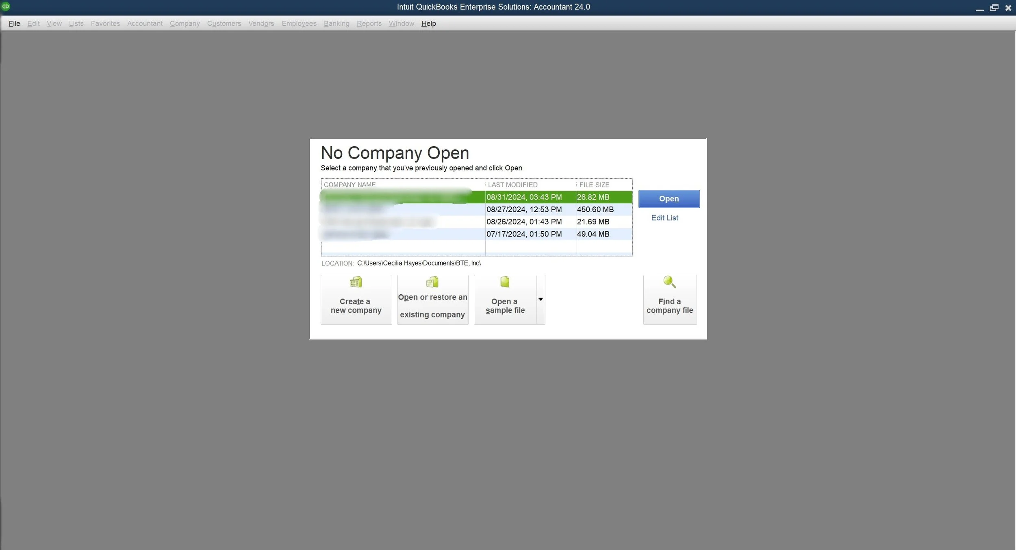Open the Edit menu
Image resolution: width=1016 pixels, height=550 pixels.
(x=33, y=24)
